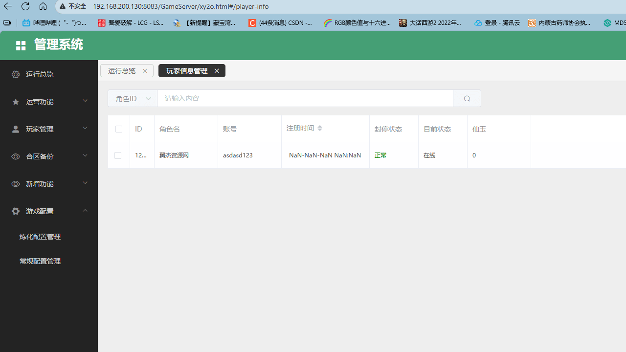Click the grid icon next to 管理系统 logo
Screen dimensions: 626x352
coord(21,45)
